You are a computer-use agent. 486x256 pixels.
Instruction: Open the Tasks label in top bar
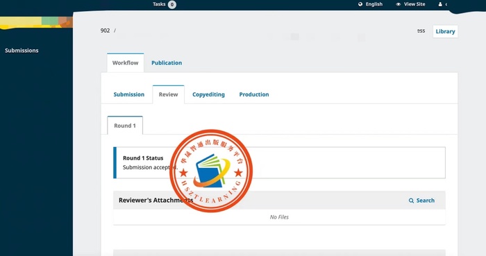pos(159,4)
